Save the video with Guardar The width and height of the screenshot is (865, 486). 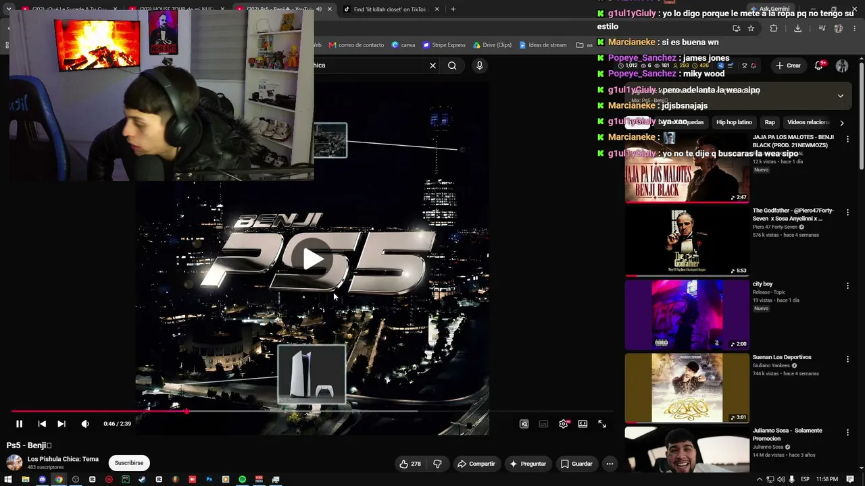576,464
